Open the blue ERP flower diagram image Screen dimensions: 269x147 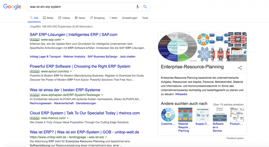tap(204, 54)
